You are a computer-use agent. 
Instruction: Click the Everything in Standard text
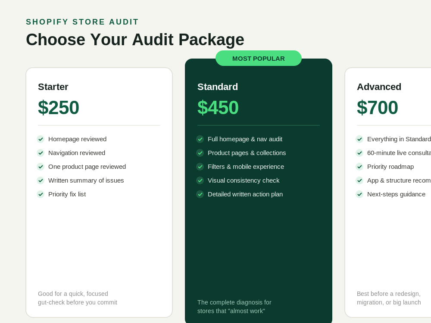399,139
